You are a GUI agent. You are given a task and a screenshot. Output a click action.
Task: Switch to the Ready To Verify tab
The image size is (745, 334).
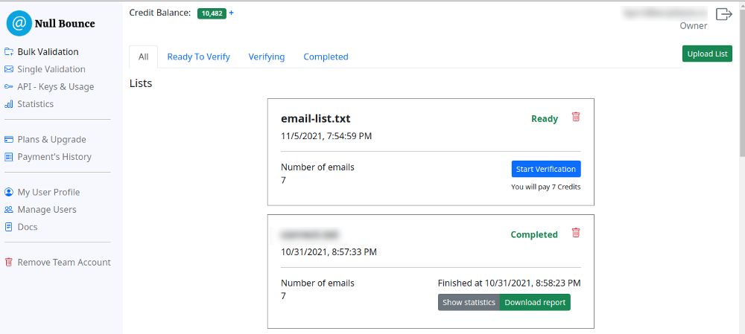198,57
